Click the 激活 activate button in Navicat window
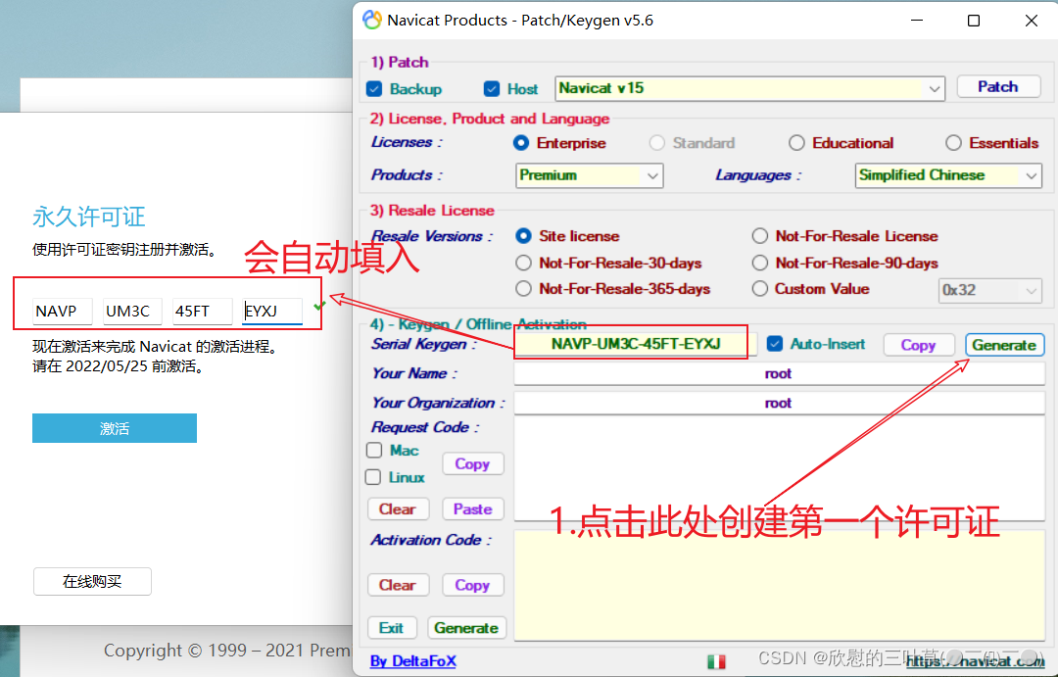This screenshot has height=677, width=1058. pos(115,428)
